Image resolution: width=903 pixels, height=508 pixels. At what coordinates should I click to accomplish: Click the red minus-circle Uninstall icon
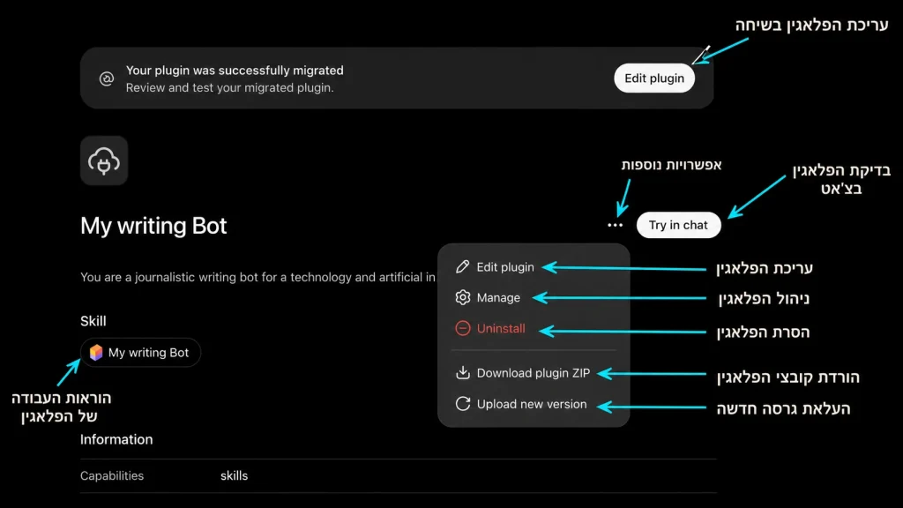click(x=462, y=328)
